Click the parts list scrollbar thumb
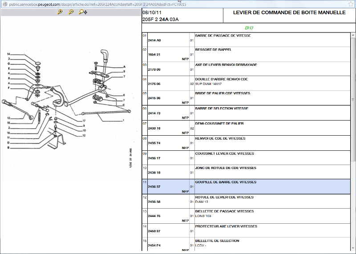The height and width of the screenshot is (254, 356). coord(353,100)
